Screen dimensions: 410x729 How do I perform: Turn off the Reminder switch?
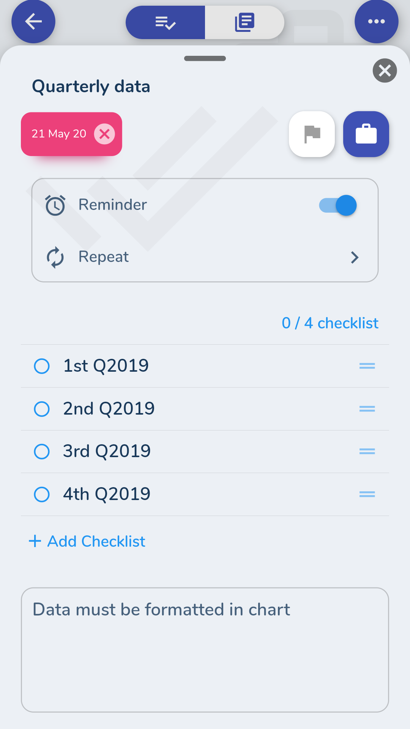coord(338,205)
